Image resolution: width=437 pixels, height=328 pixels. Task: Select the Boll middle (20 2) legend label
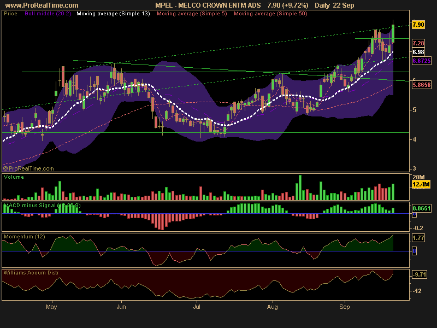48,13
